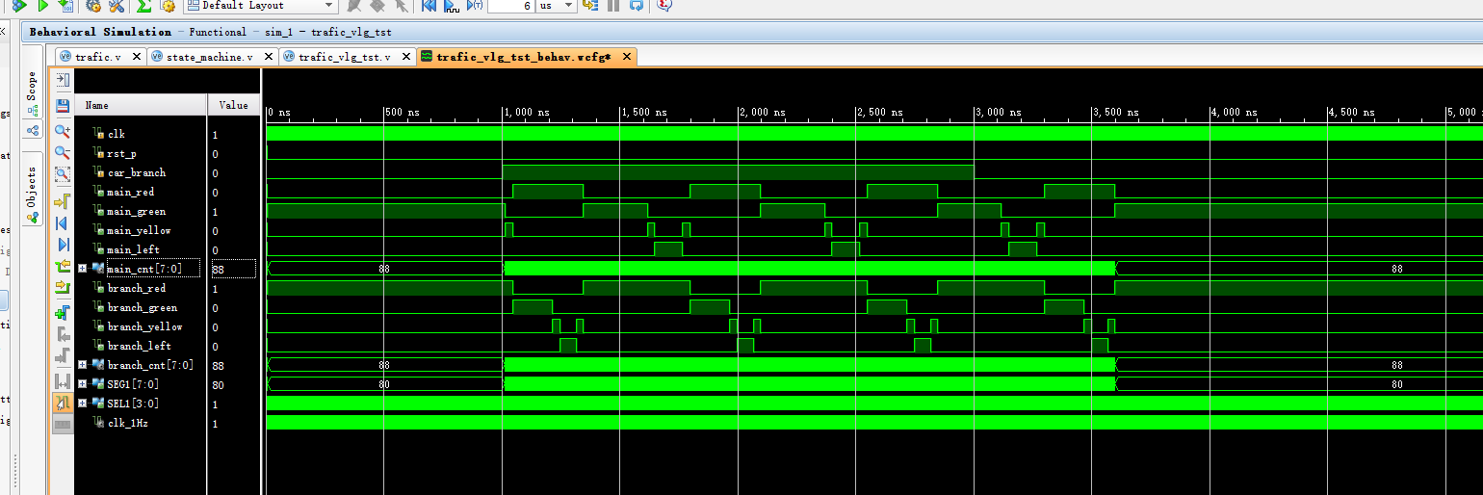Expand the branch_cnt[7:0] bus
Screen dimensions: 1483x495
click(83, 365)
